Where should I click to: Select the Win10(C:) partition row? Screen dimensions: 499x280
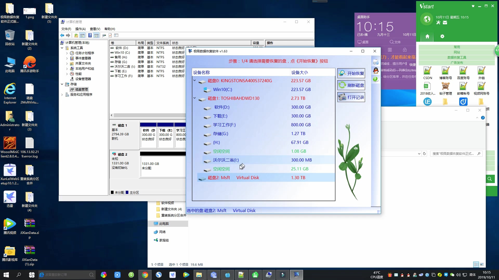coord(268,89)
